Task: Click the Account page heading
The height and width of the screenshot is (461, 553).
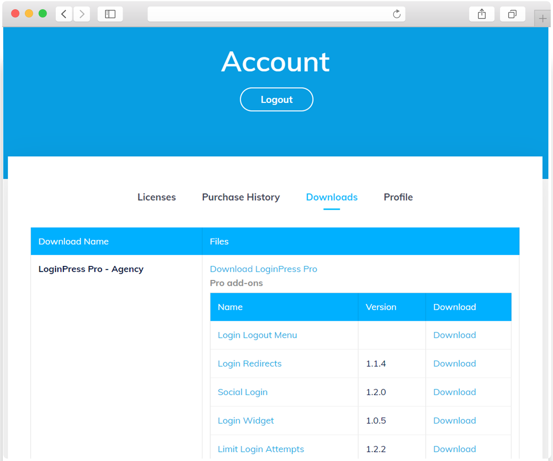Action: tap(276, 62)
